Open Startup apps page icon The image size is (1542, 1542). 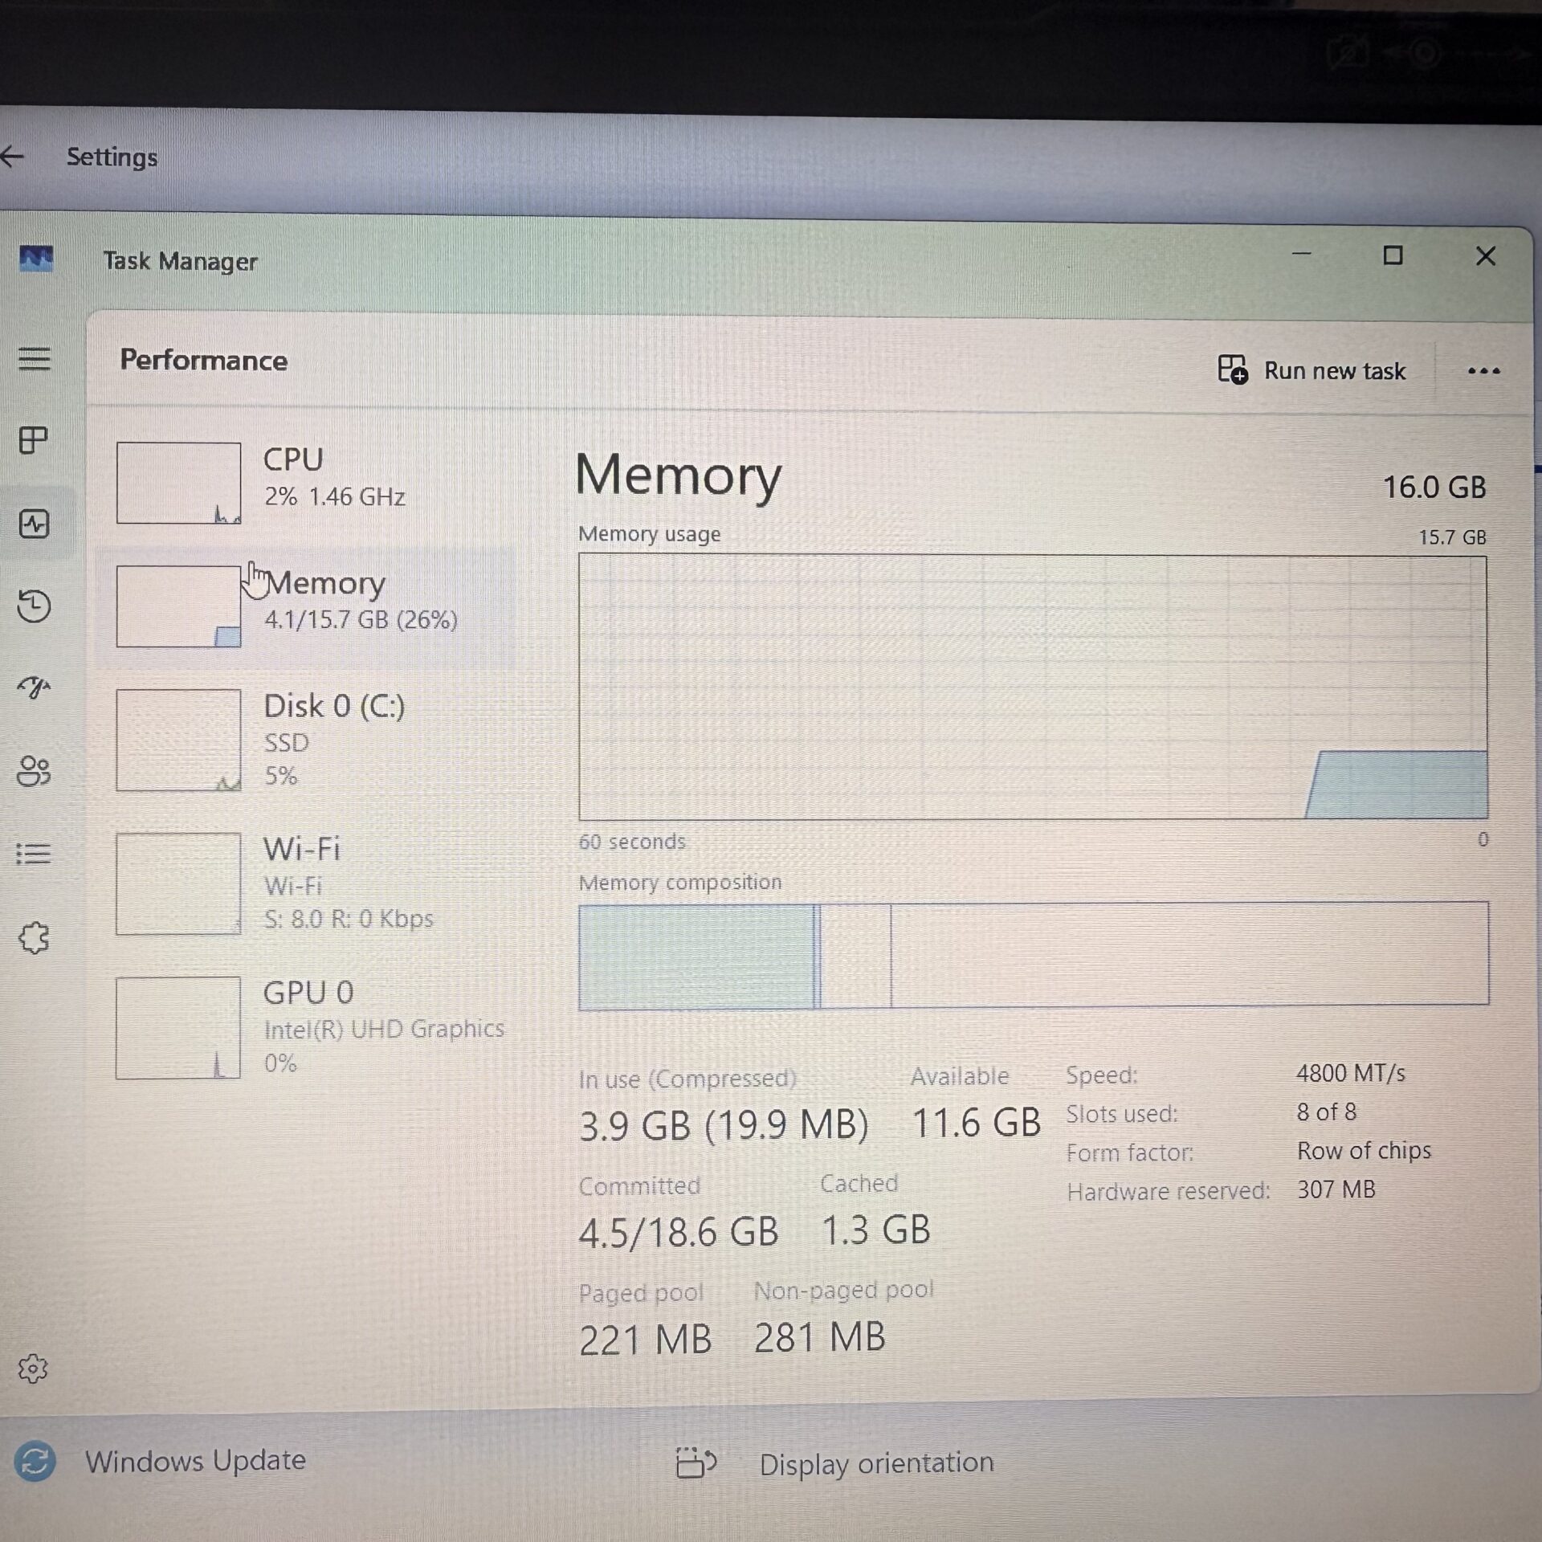click(x=34, y=687)
